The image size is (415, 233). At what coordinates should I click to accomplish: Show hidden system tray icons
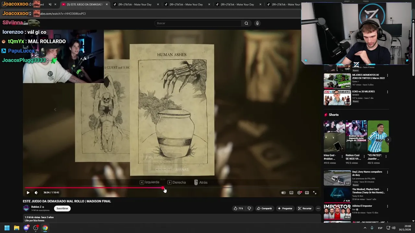coord(365,228)
